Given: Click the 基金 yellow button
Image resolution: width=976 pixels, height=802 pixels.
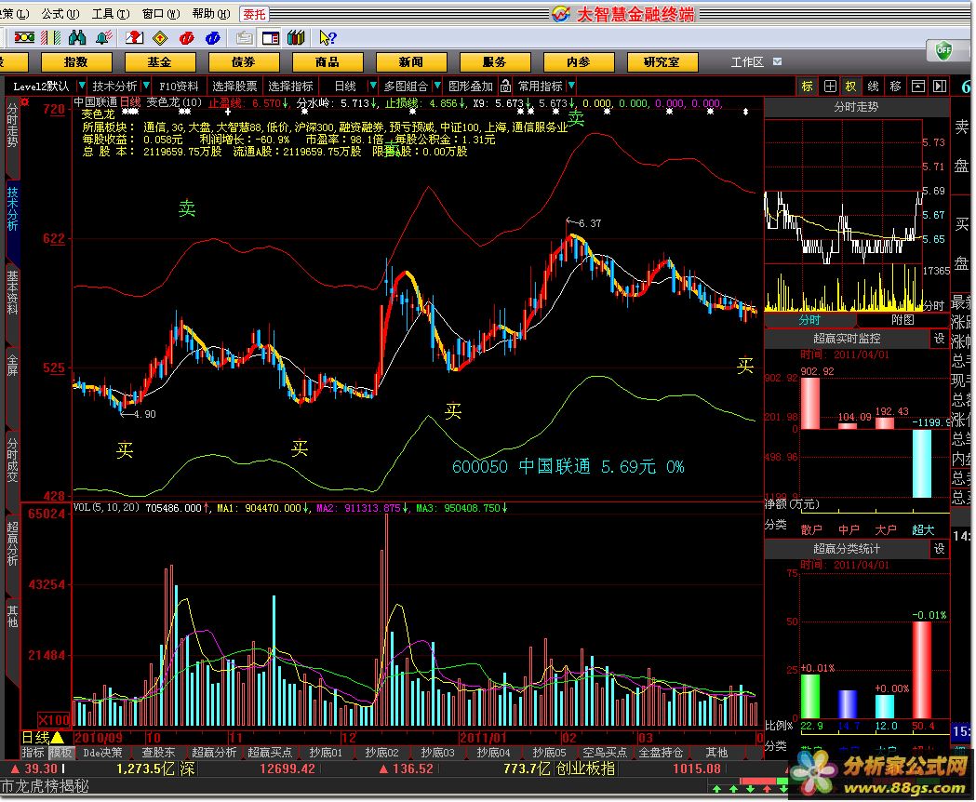Looking at the screenshot, I should coord(159,62).
